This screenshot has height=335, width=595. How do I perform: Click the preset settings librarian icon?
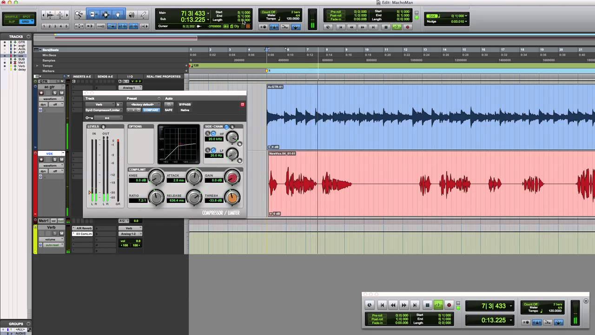point(139,110)
